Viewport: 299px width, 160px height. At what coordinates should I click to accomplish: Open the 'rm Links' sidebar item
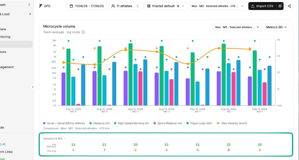6,152
